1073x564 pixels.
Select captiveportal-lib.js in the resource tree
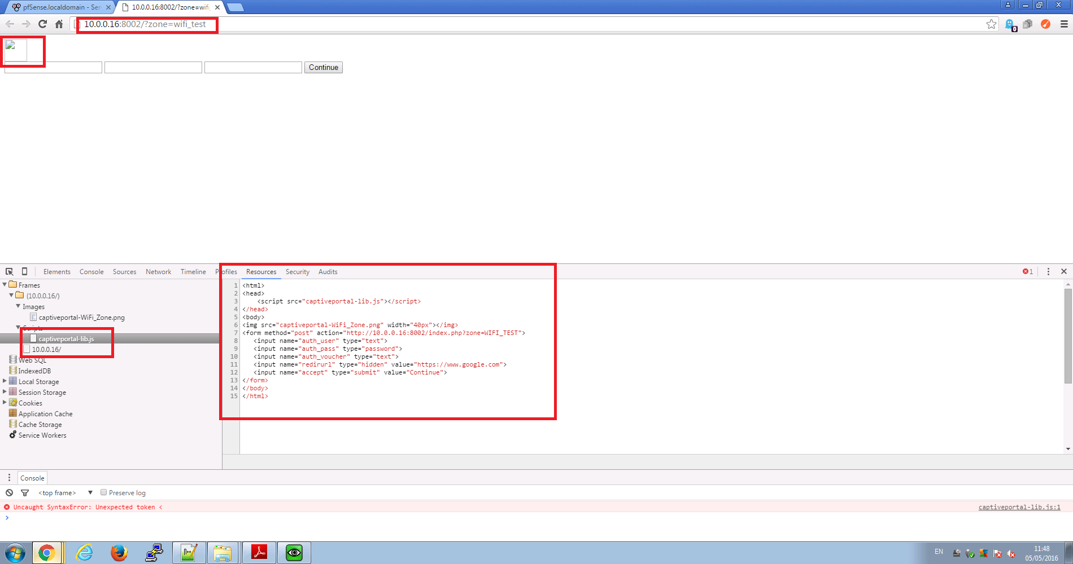point(66,338)
